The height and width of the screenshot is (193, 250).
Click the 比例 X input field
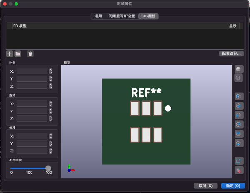[x=32, y=71]
